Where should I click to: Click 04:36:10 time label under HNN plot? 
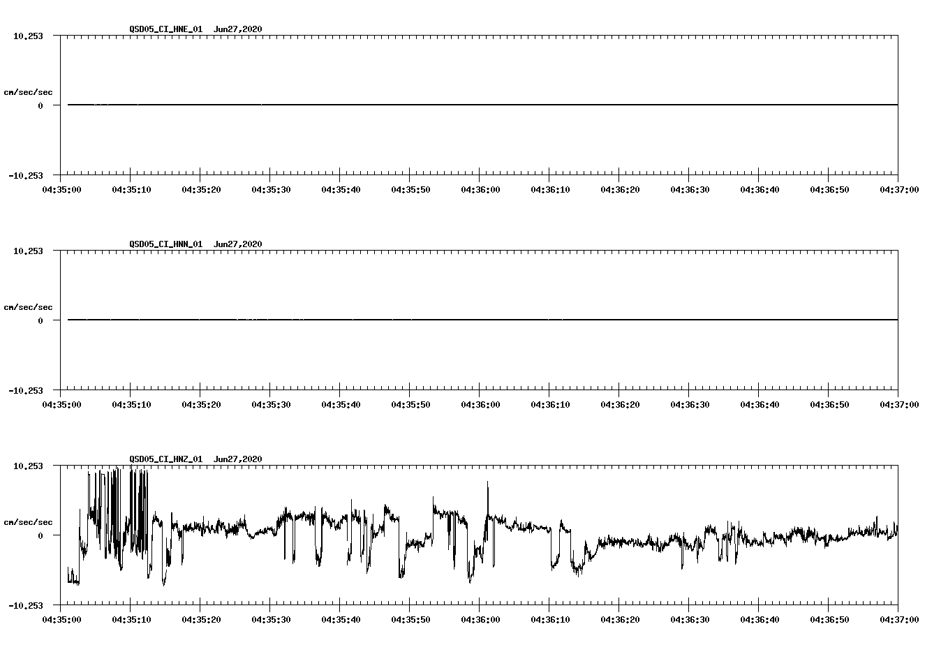pyautogui.click(x=550, y=404)
